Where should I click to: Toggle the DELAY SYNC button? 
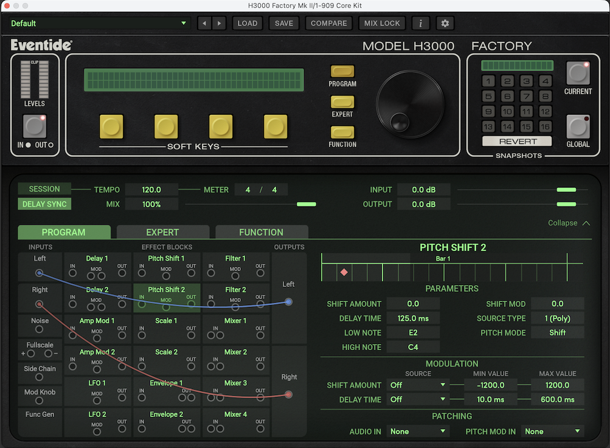tap(44, 204)
